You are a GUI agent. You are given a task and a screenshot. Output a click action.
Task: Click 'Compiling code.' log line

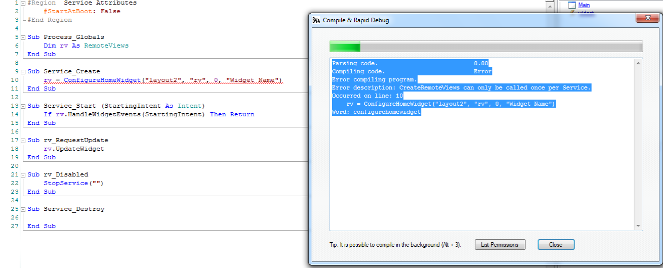pos(358,72)
